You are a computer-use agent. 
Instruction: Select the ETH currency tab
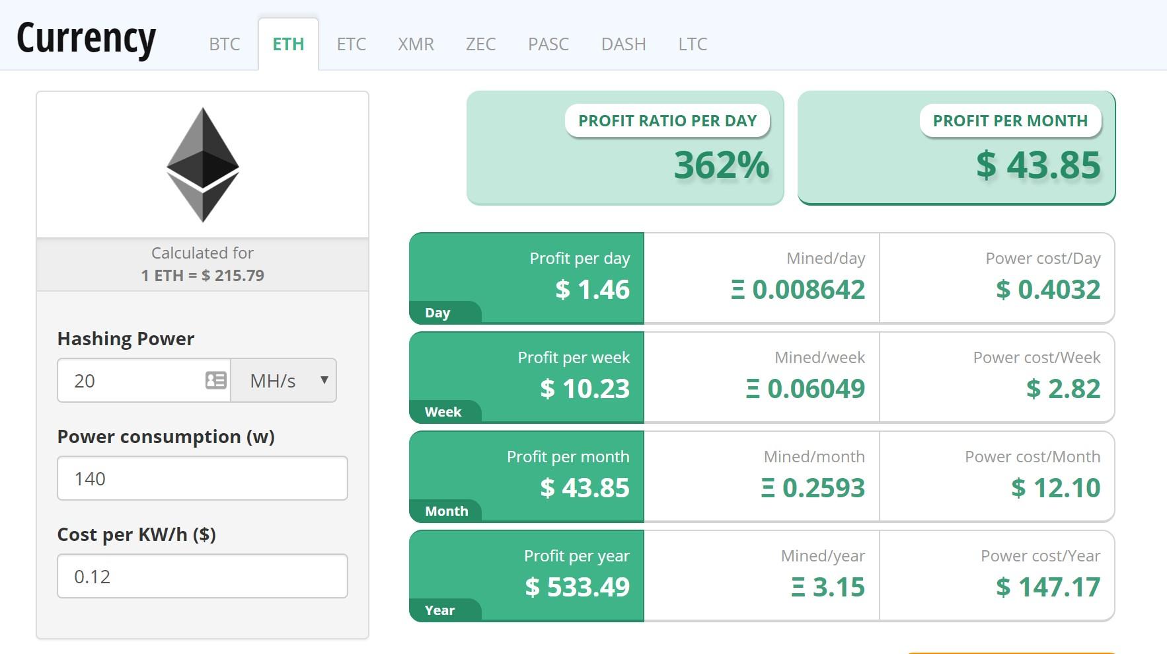tap(288, 44)
